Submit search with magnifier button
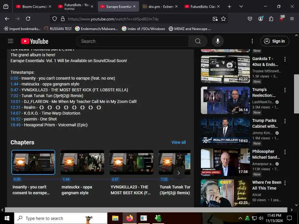299x224 pixels. 198,41
